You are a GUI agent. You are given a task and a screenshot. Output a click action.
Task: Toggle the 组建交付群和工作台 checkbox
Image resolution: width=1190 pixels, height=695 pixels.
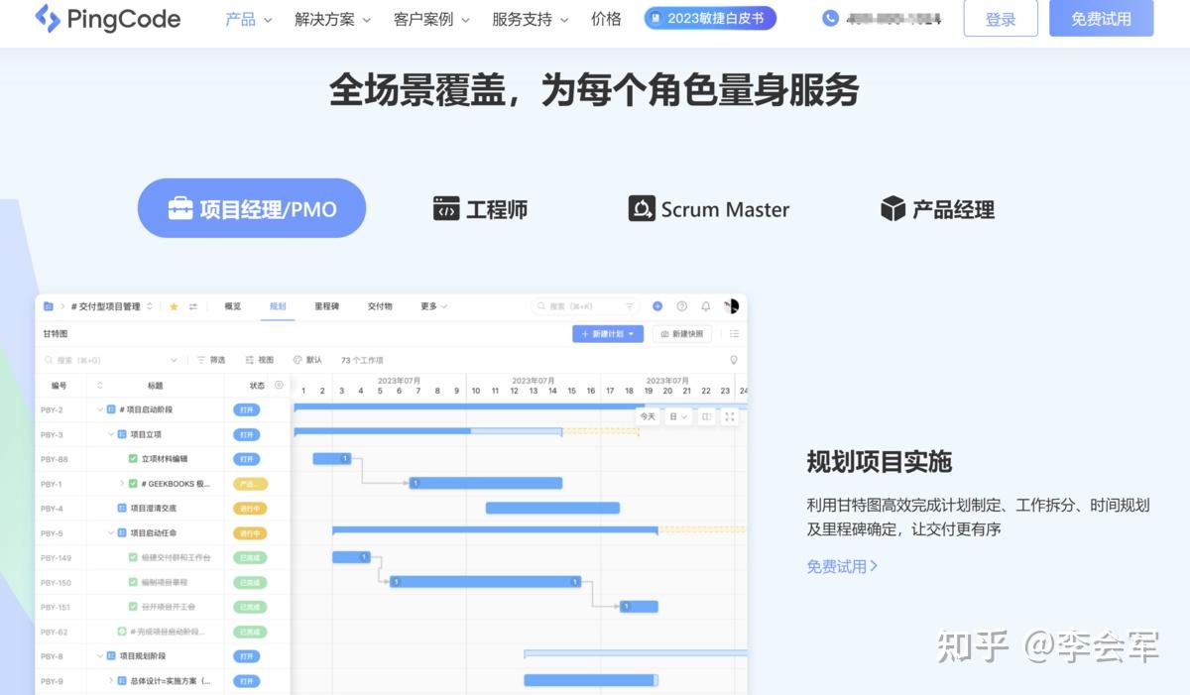tap(133, 557)
